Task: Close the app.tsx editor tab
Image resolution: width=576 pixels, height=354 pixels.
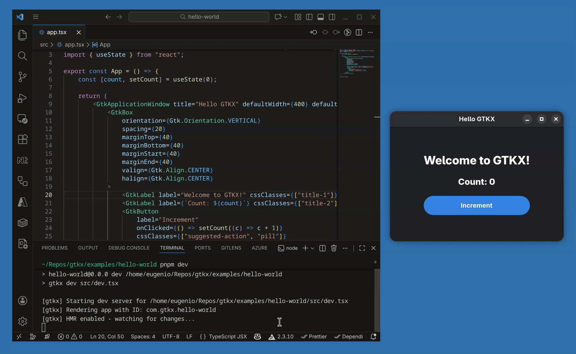Action: point(79,32)
